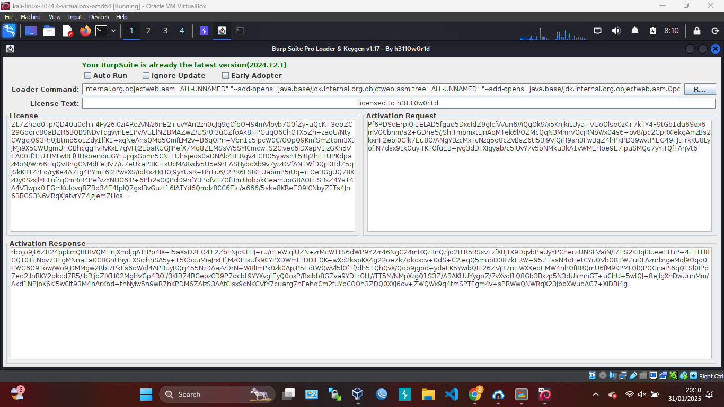Minimize the VirtualBox window
The height and width of the screenshot is (407, 724).
pos(663,5)
